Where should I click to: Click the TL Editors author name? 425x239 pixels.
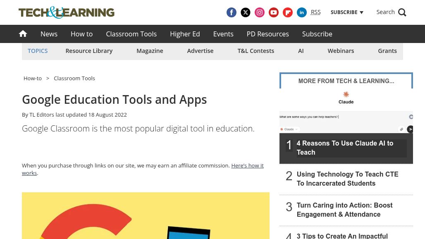[x=42, y=115]
